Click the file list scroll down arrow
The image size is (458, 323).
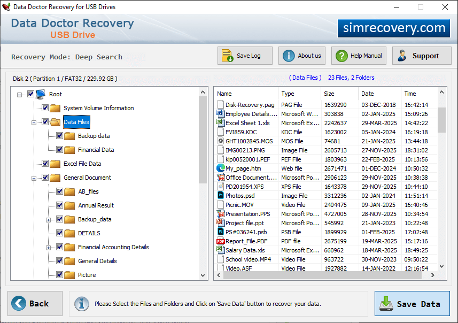pyautogui.click(x=441, y=266)
